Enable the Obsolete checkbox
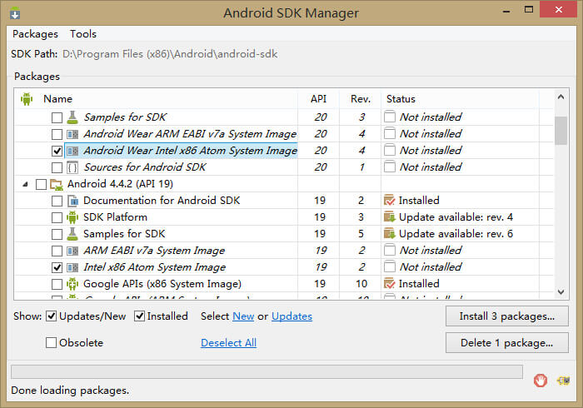 (x=51, y=342)
